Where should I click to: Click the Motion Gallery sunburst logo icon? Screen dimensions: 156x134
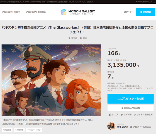pyautogui.click(x=64, y=12)
